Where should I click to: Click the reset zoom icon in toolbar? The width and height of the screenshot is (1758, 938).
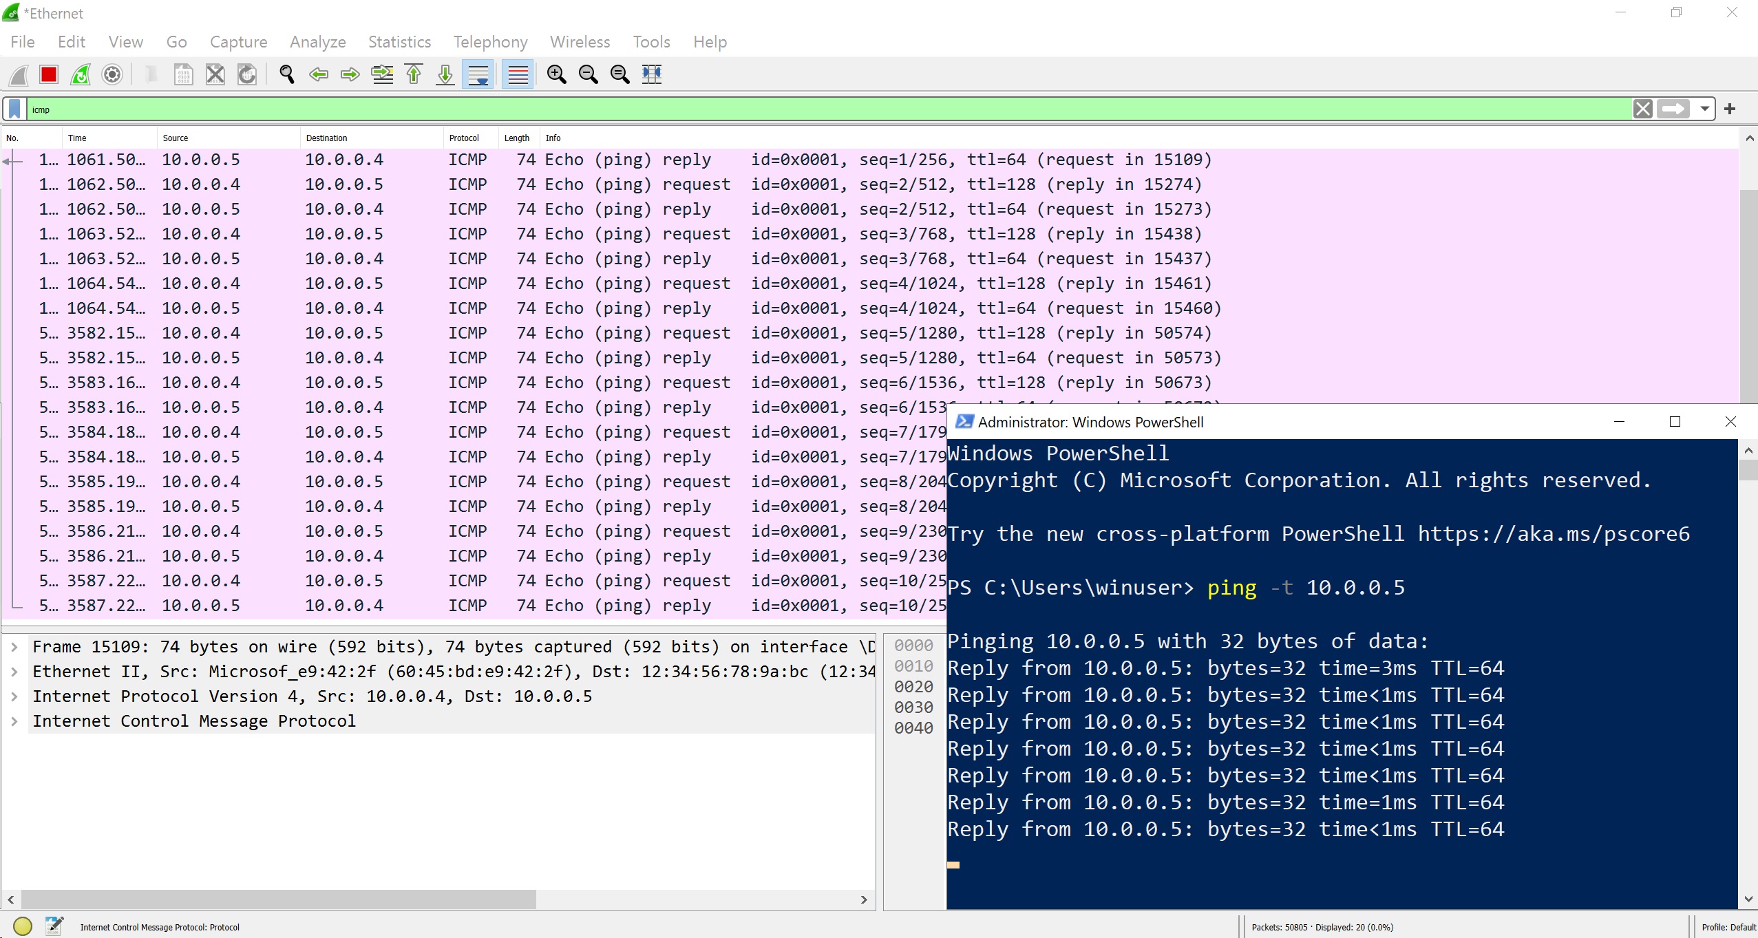click(x=619, y=73)
